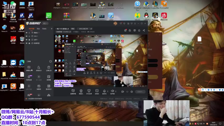
Task: Click the 修改 button next to stream title
Action: (73, 29)
